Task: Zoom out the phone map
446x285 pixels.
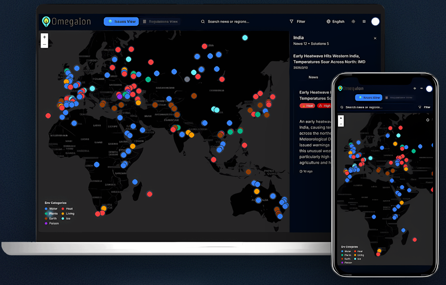Action: coord(341,124)
